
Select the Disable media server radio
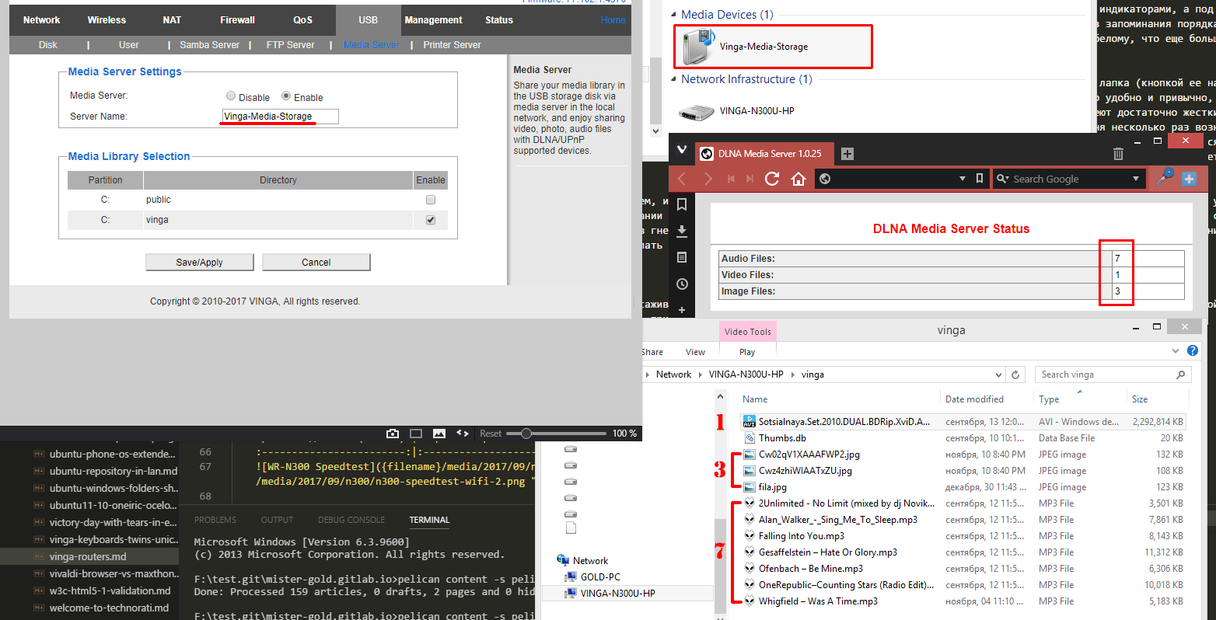click(x=231, y=96)
